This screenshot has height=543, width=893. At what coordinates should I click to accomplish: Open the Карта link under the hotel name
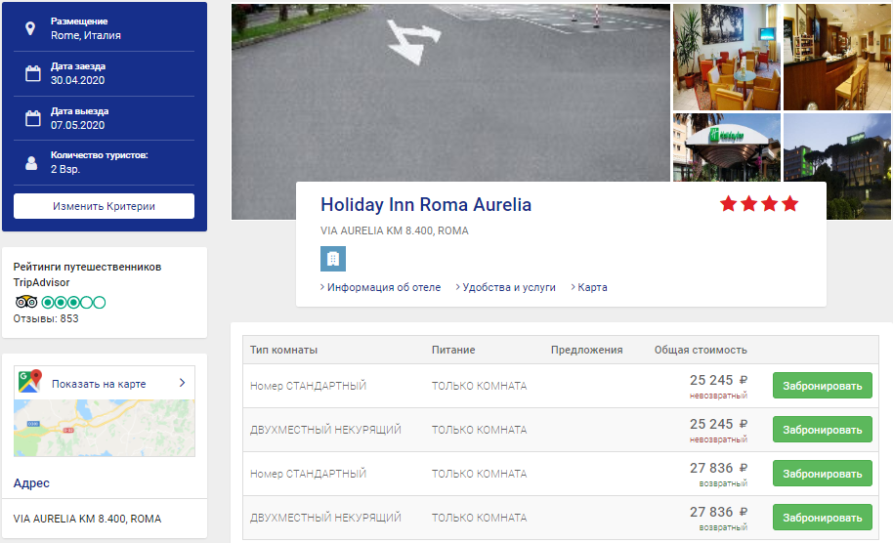click(x=589, y=287)
